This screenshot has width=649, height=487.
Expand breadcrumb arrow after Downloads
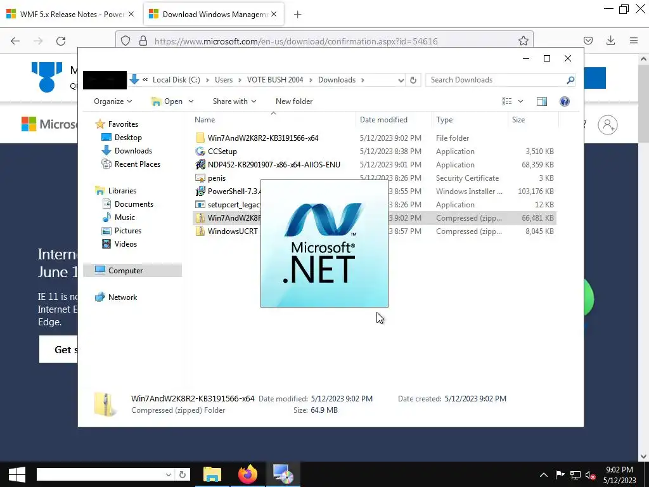point(363,80)
